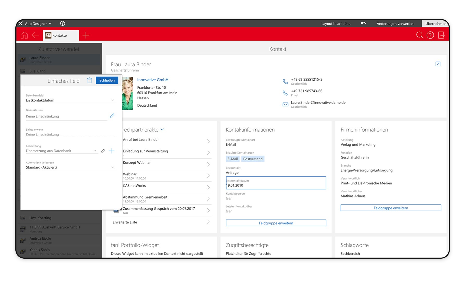Click Laura Binder's contact photo
This screenshot has height=281, width=466.
click(x=127, y=93)
